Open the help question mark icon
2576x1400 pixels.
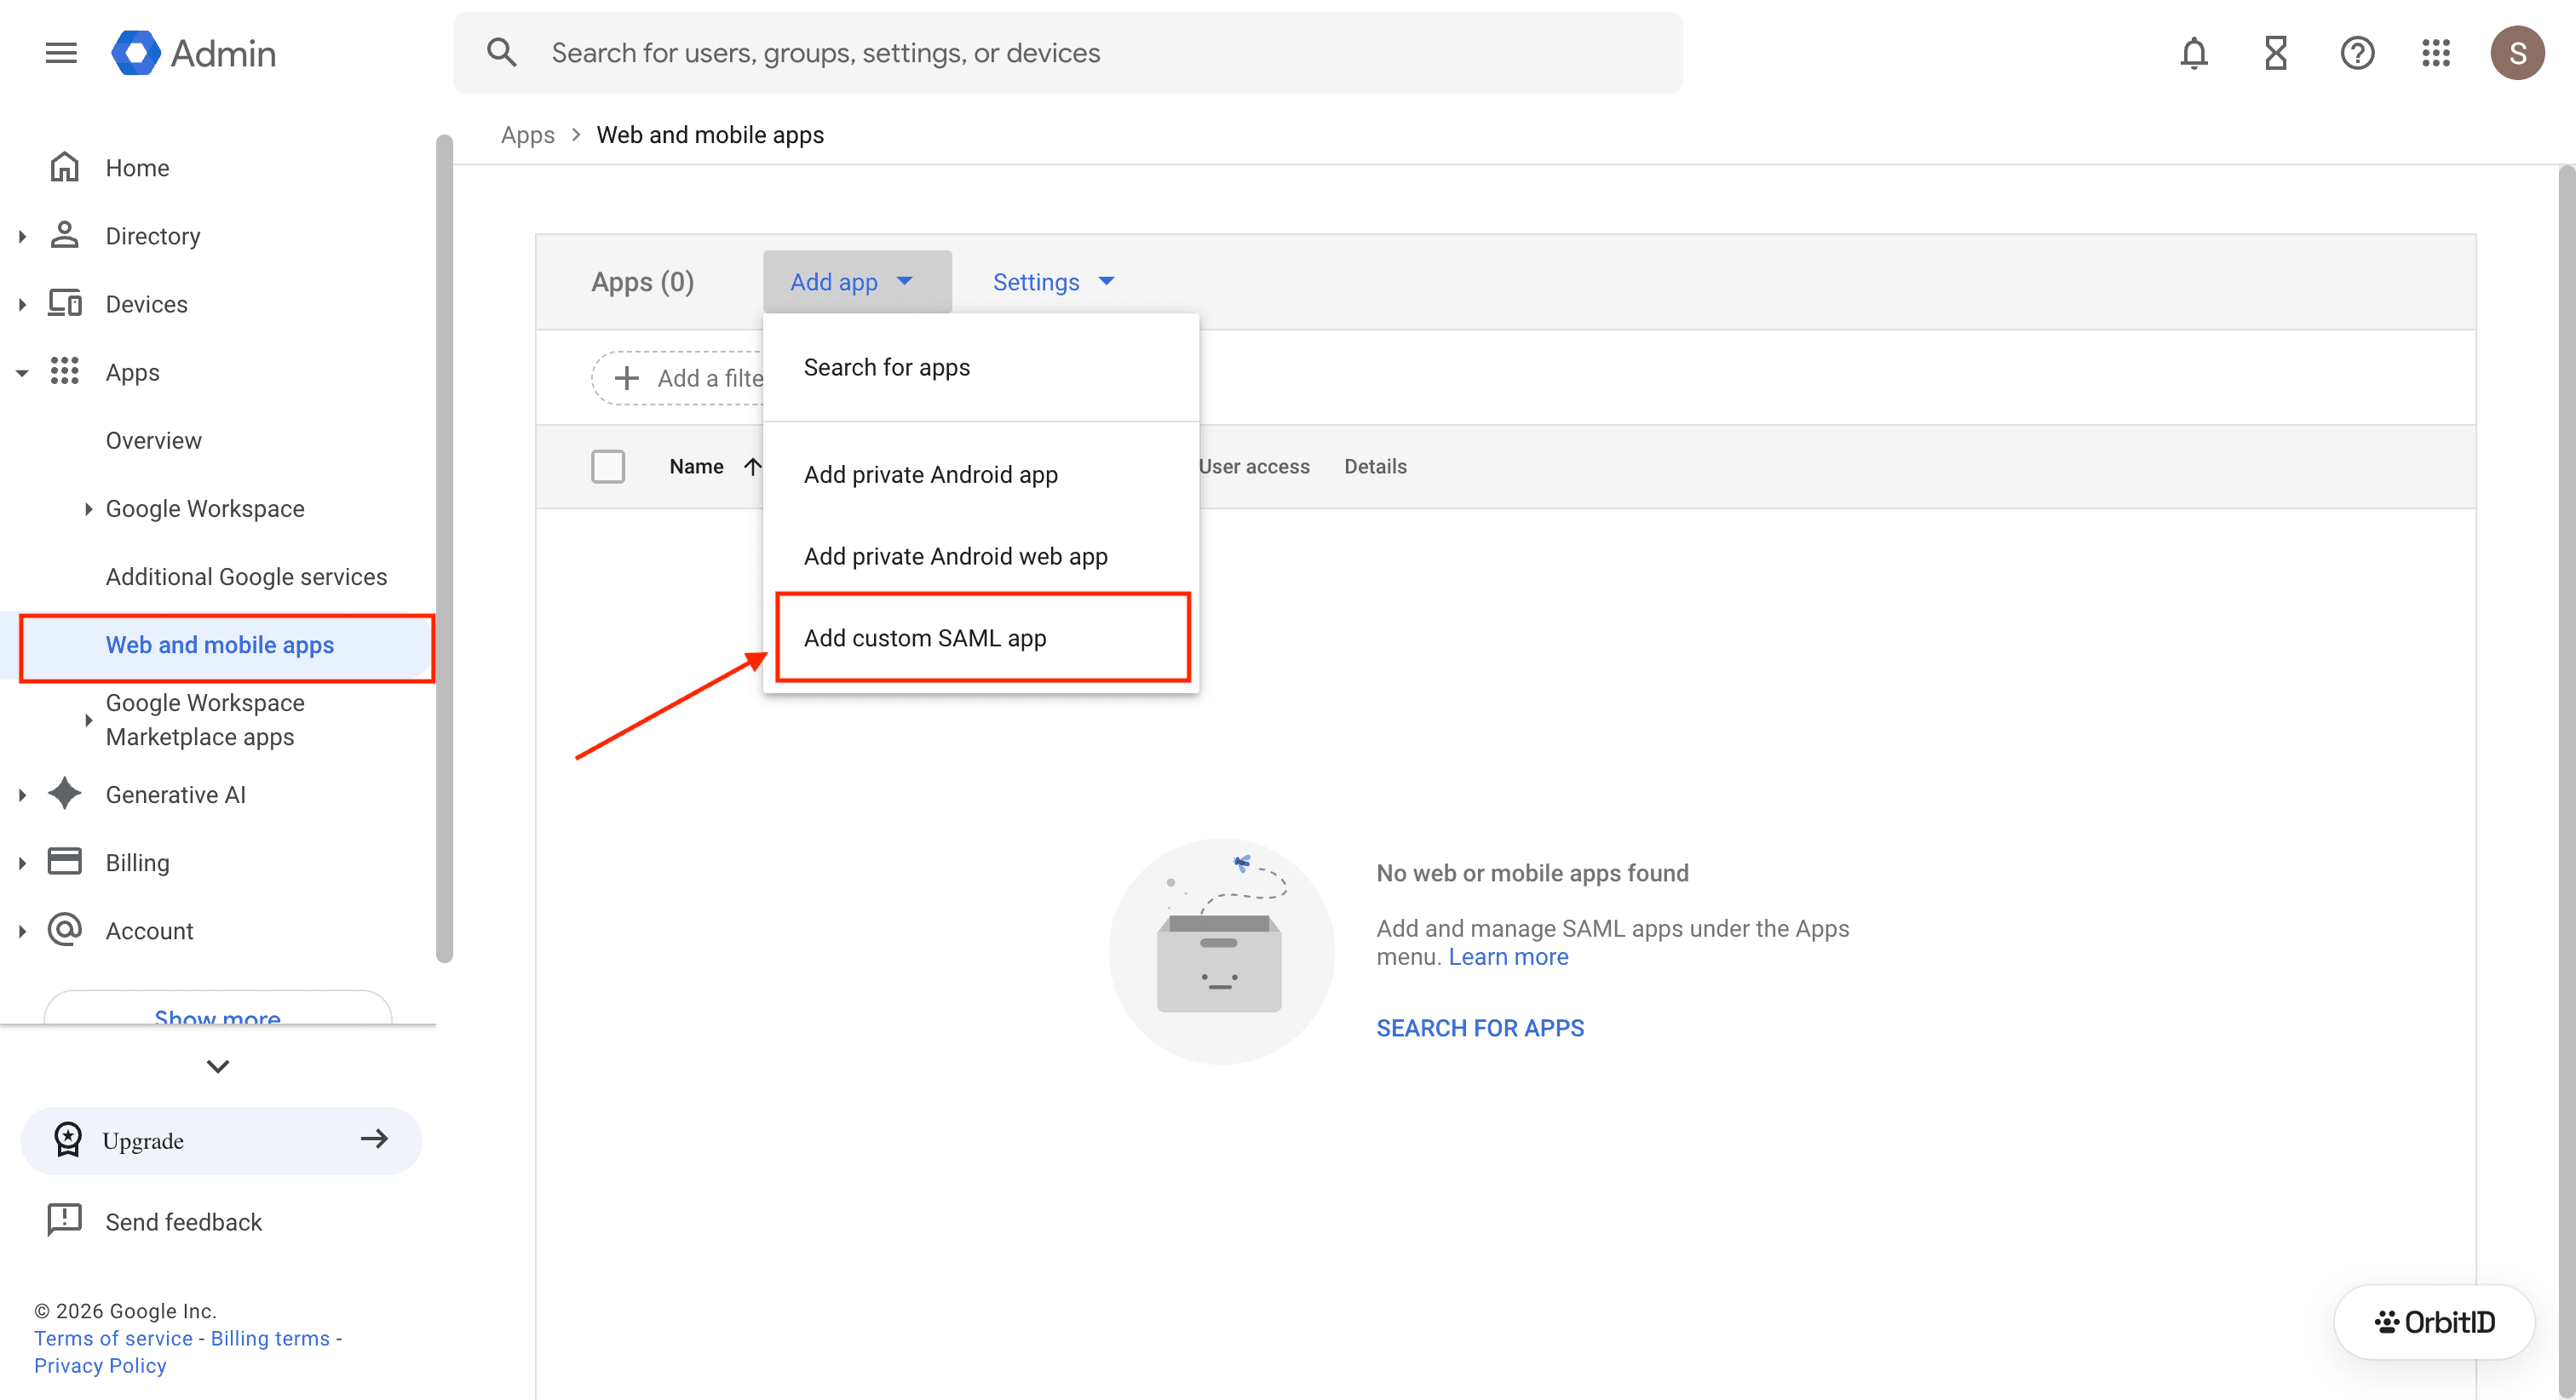coord(2357,53)
